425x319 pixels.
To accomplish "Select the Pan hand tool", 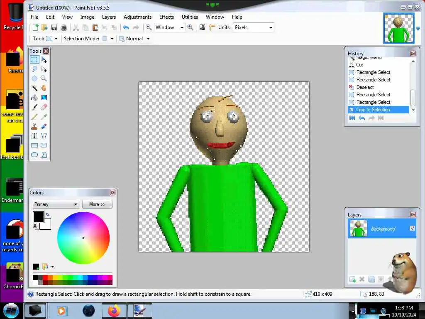I will pyautogui.click(x=44, y=88).
